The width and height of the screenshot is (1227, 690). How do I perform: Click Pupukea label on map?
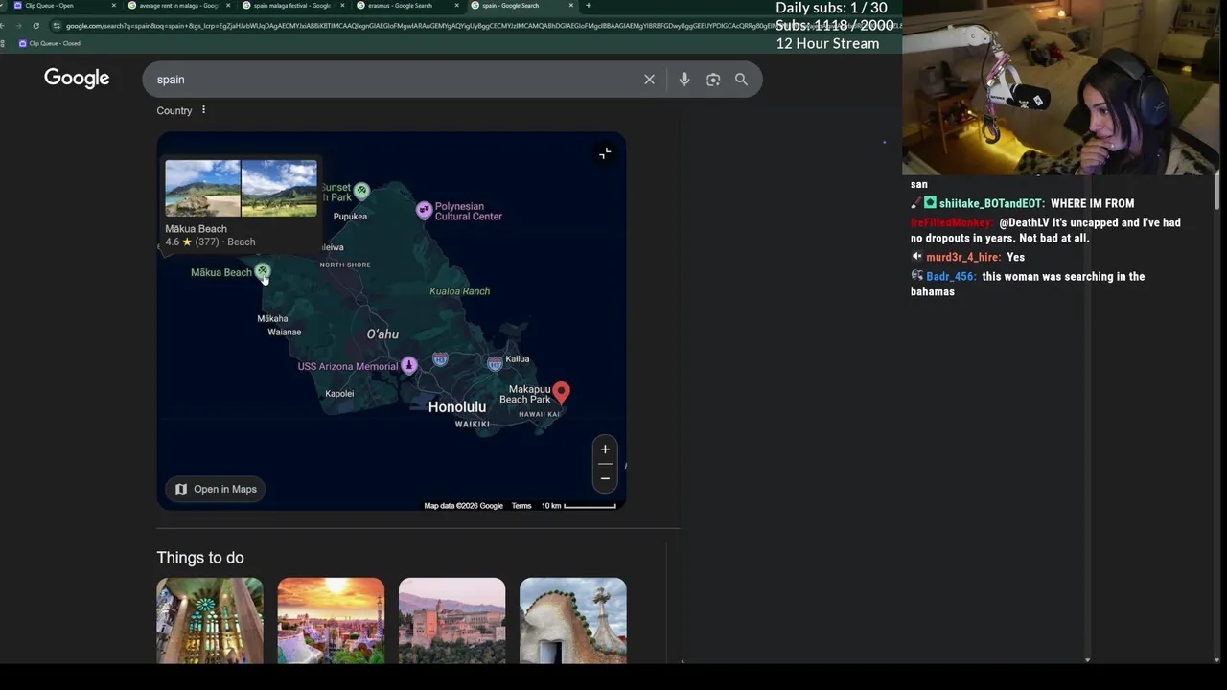(x=350, y=217)
